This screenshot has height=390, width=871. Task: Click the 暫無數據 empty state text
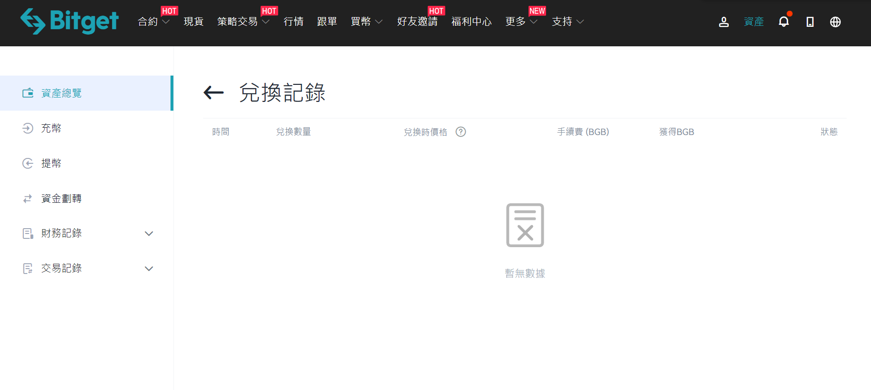525,273
